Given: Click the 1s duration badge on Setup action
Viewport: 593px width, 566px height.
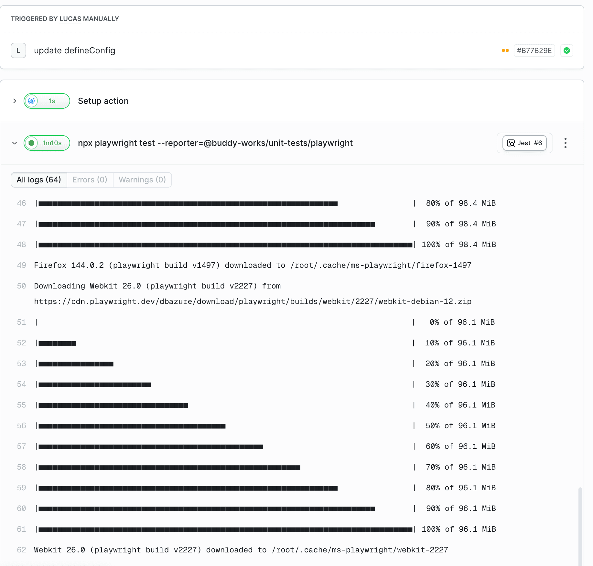Looking at the screenshot, I should [x=52, y=101].
